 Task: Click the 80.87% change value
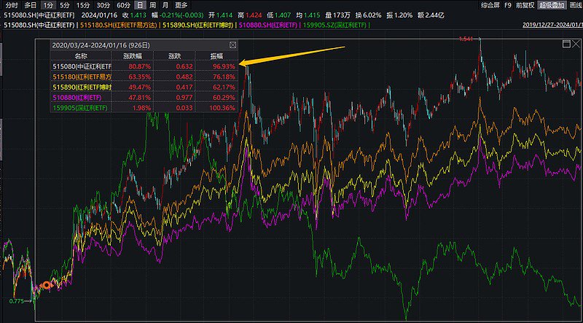pos(141,66)
